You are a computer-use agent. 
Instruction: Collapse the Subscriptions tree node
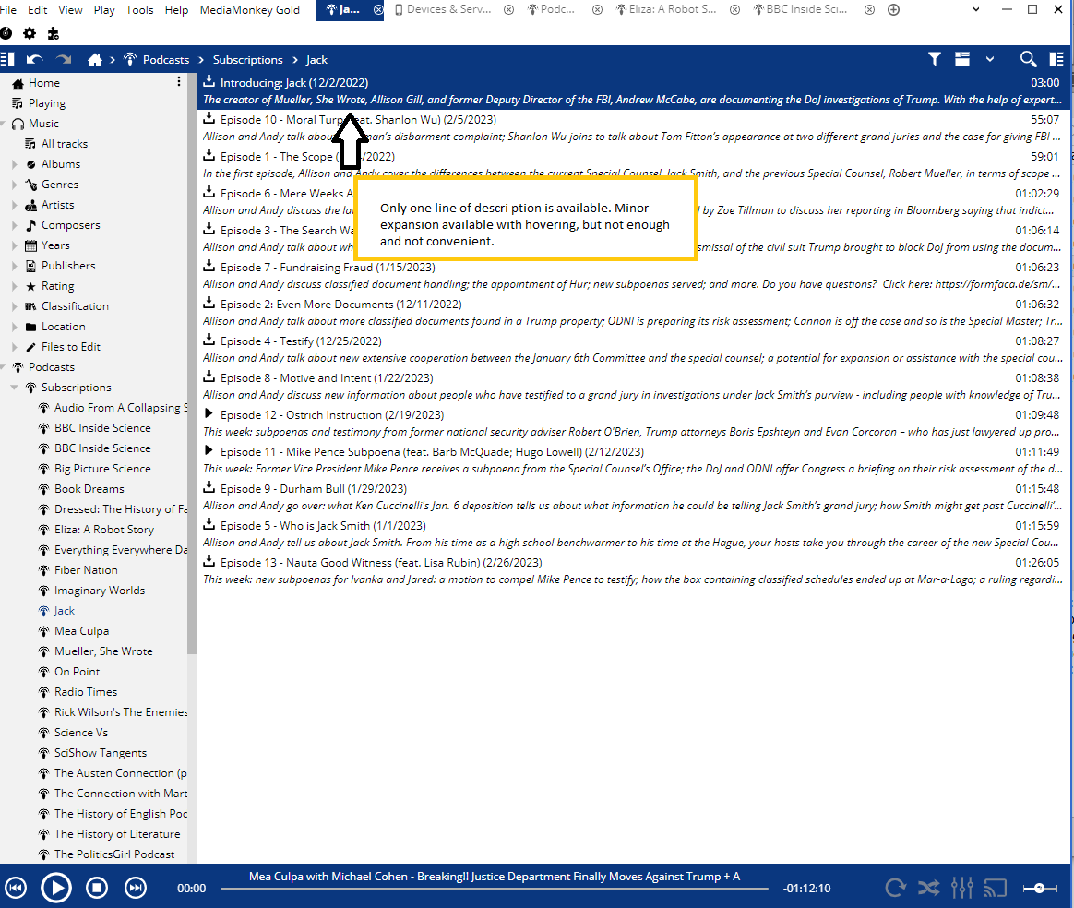15,388
